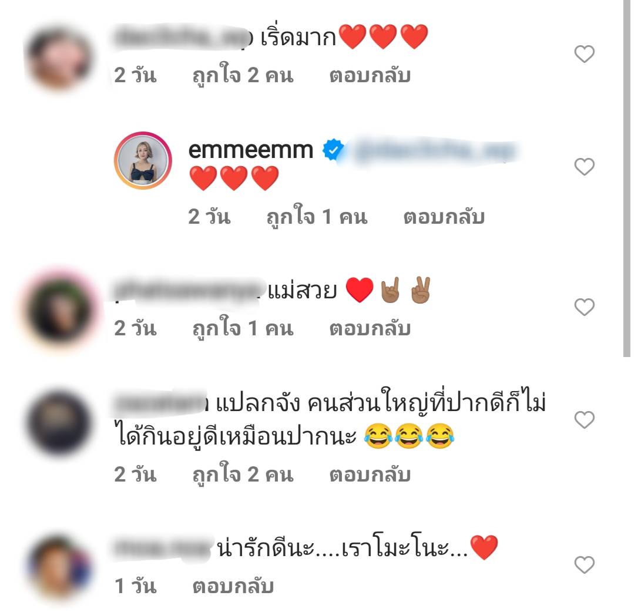Image resolution: width=634 pixels, height=616 pixels.
Task: Like emmeemm's reply with heart icon
Action: pos(584,167)
